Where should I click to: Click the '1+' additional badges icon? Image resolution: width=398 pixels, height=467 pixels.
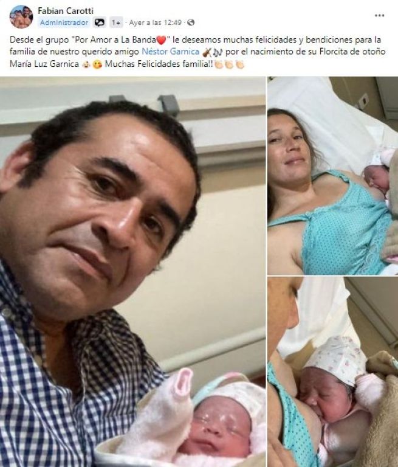pos(116,22)
